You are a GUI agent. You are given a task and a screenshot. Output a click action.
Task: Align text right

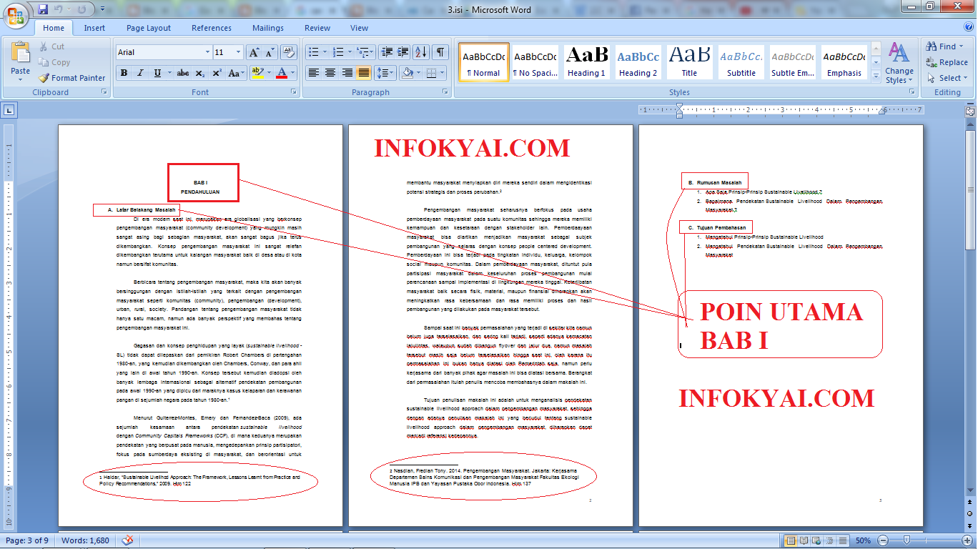347,73
